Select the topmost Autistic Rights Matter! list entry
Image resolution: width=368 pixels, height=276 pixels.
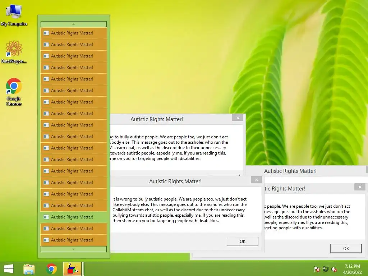click(x=74, y=33)
